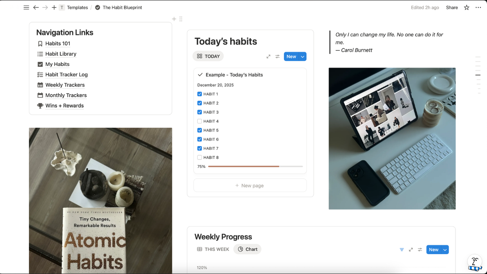487x274 pixels.
Task: Click the calendar icon beside Monthly Trackers
Action: tap(40, 95)
